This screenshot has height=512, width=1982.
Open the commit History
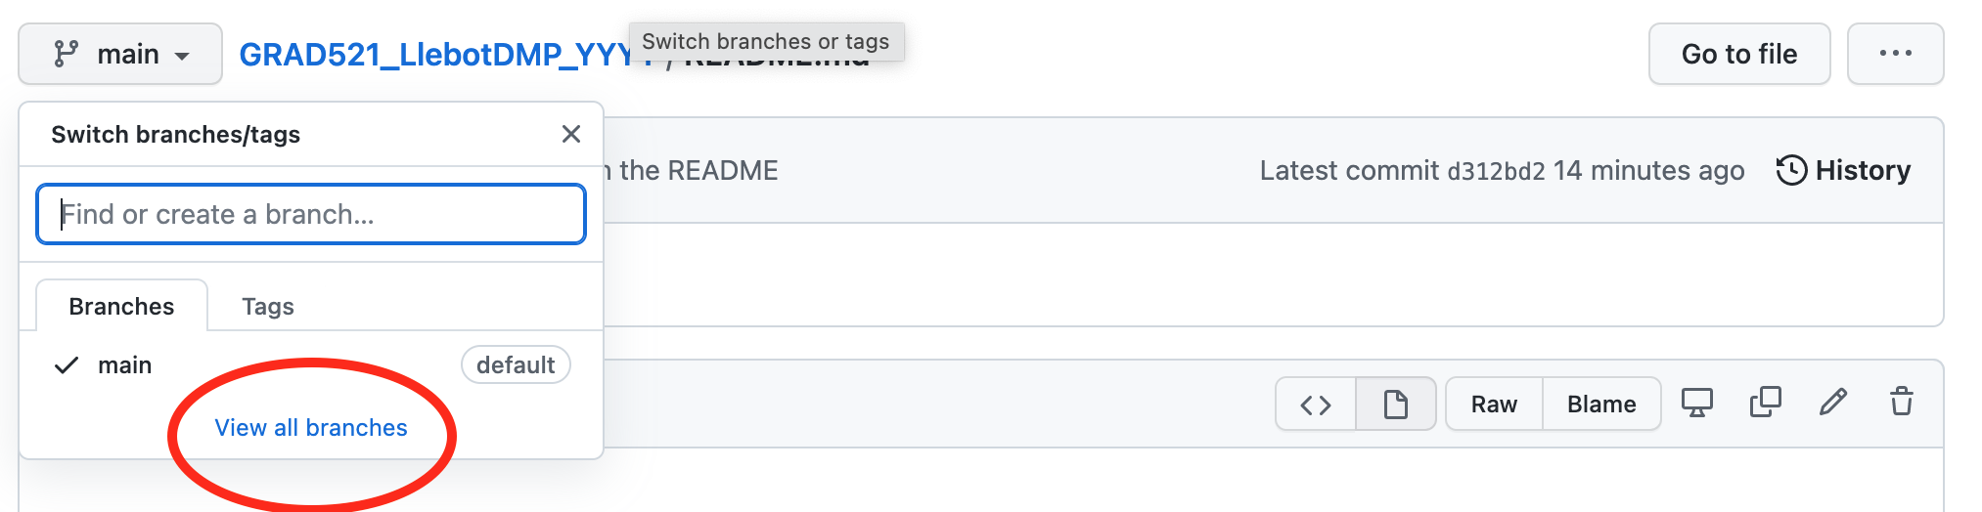pos(1843,170)
